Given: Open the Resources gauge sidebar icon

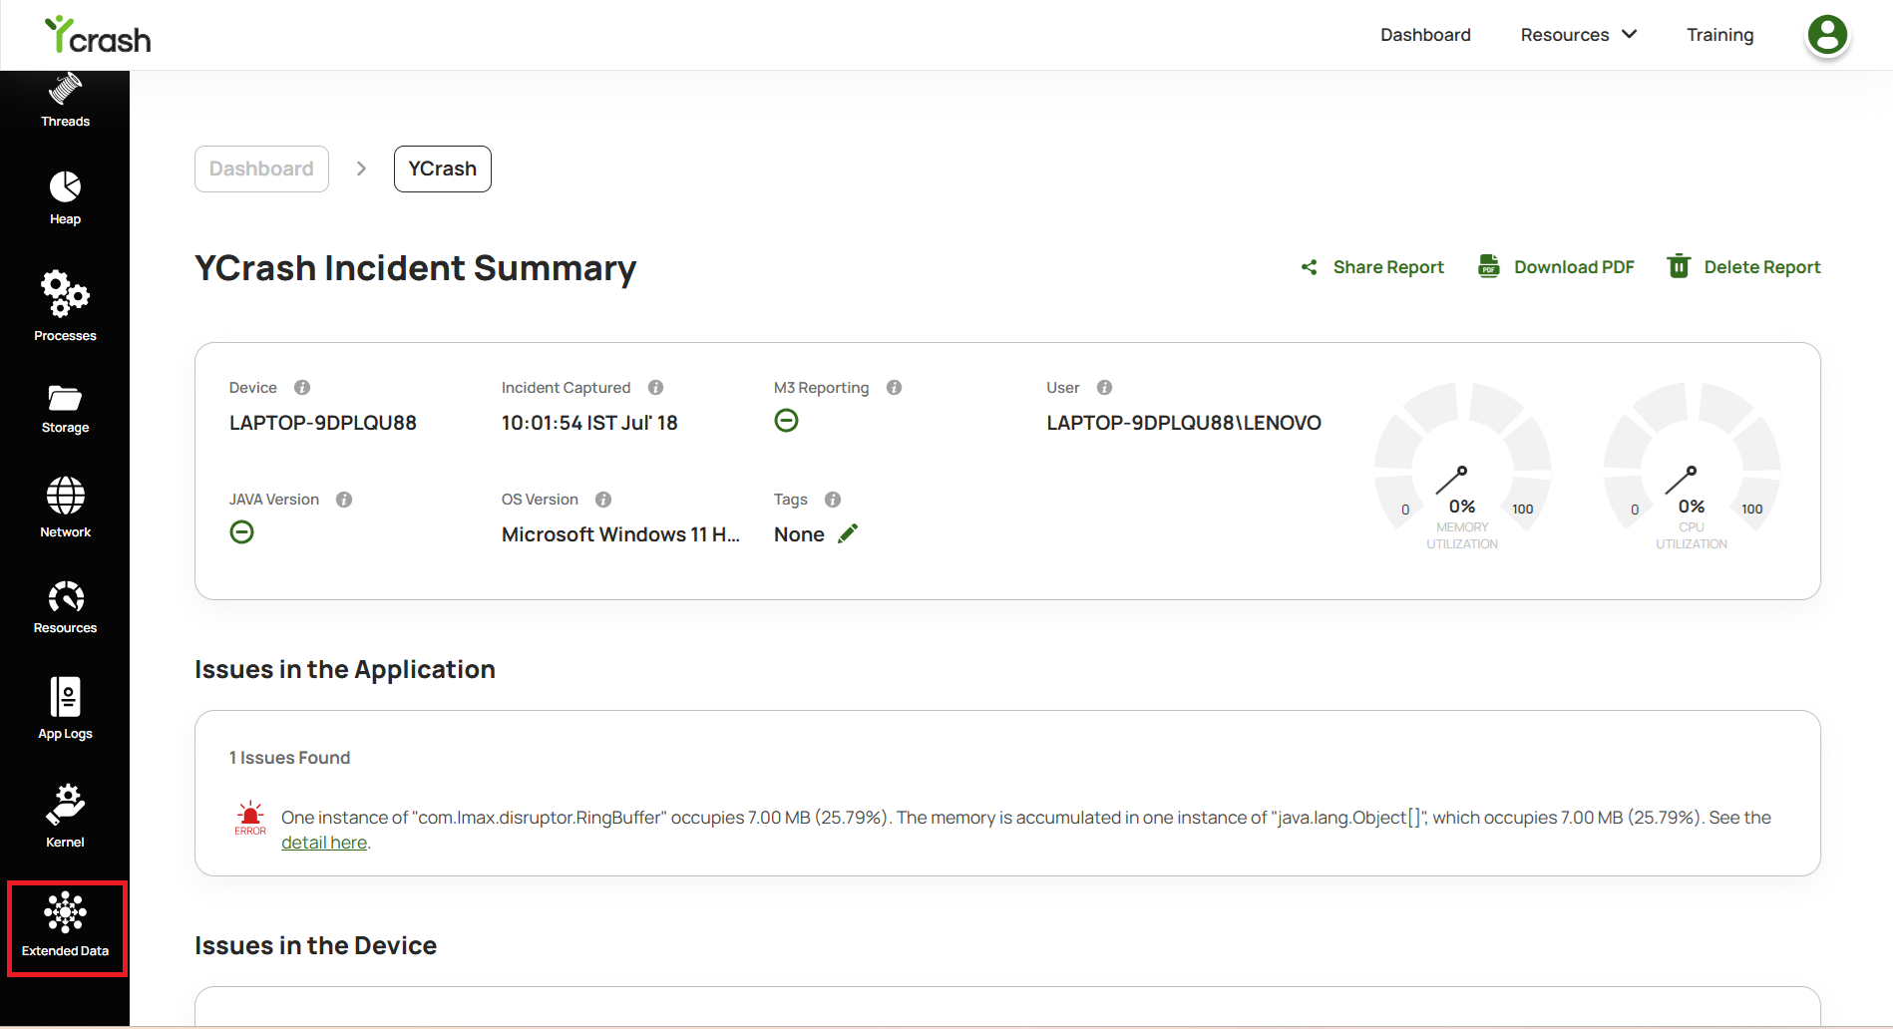Looking at the screenshot, I should click(65, 597).
